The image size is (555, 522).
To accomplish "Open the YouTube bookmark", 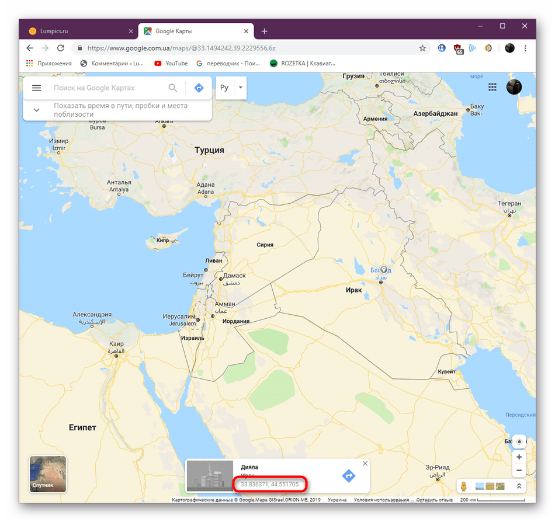I will (171, 63).
